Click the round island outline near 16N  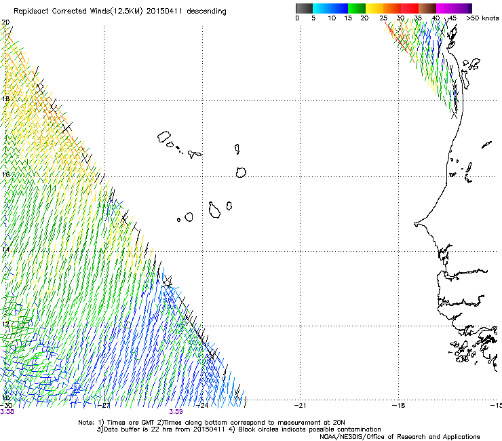click(241, 172)
